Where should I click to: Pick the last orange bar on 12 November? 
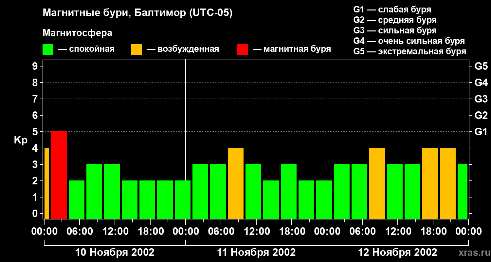coord(448,183)
